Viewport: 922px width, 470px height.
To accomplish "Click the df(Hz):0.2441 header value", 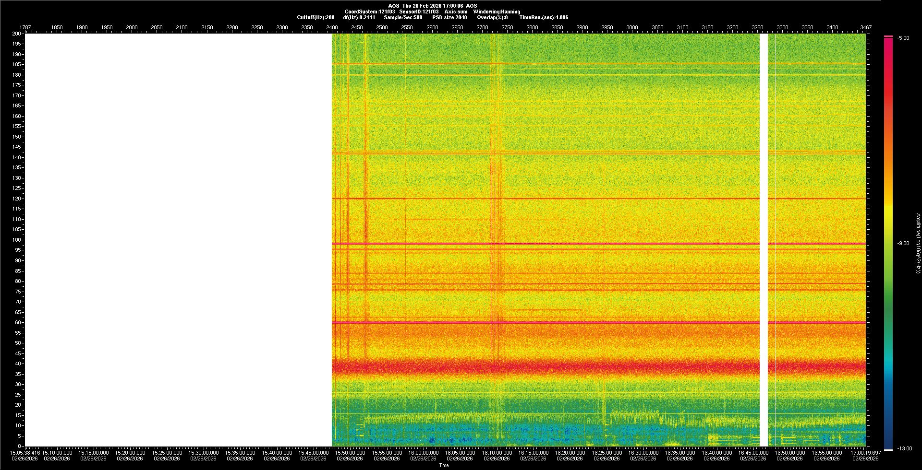I will pos(359,17).
